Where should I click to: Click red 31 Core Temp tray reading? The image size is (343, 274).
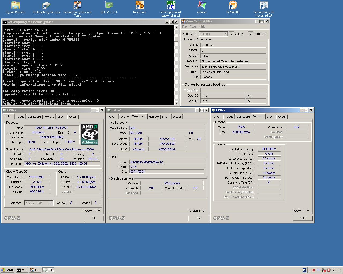[x=314, y=270]
